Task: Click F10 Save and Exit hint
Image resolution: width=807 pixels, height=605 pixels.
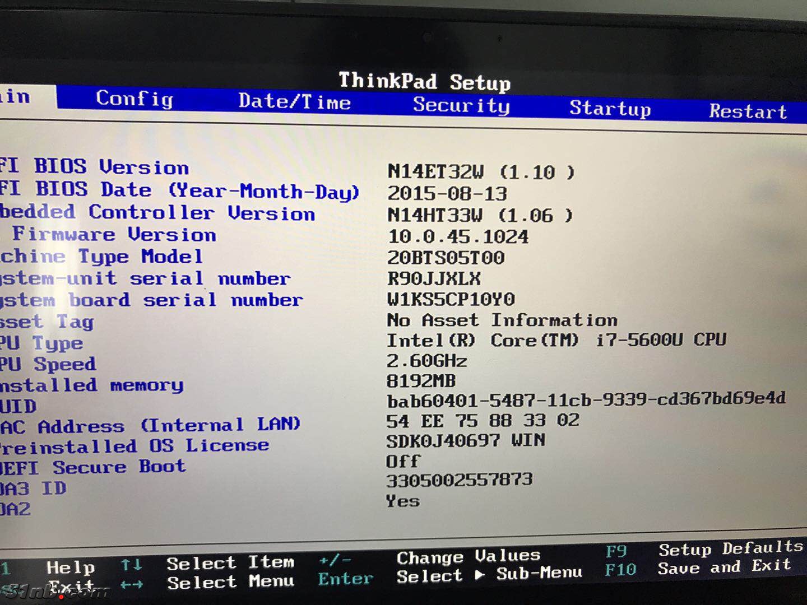Action: point(697,567)
